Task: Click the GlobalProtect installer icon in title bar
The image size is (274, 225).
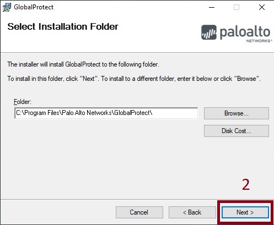Action: coord(7,7)
